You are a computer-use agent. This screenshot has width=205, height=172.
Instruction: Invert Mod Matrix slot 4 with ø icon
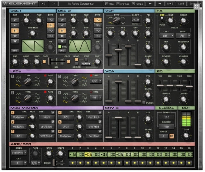click(100, 112)
